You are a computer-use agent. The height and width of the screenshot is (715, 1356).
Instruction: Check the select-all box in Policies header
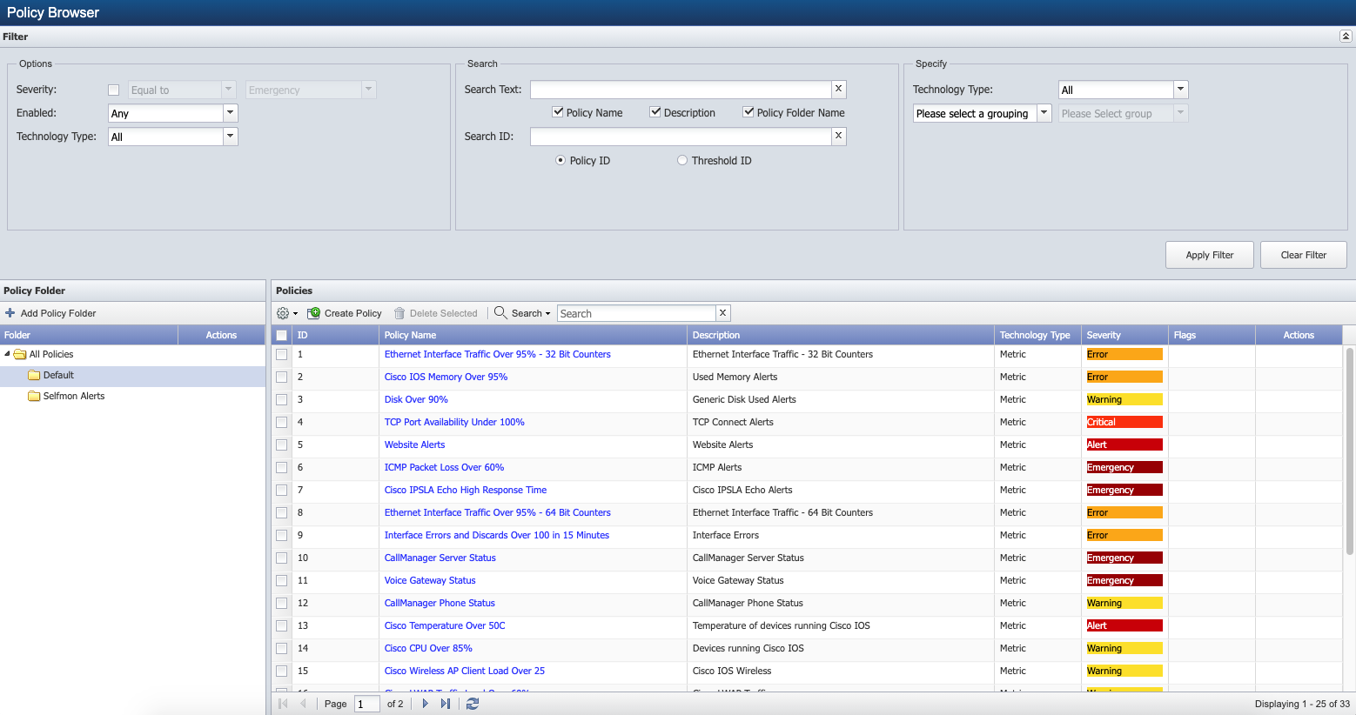pos(282,335)
